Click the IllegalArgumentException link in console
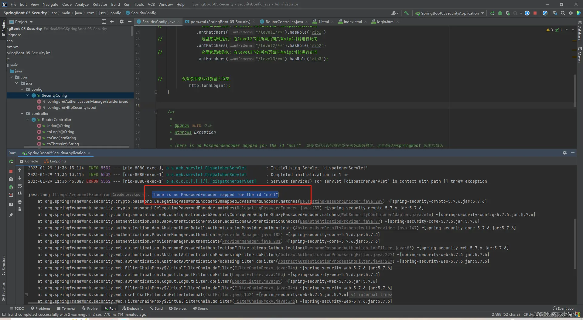This screenshot has height=320, width=583. [81, 195]
